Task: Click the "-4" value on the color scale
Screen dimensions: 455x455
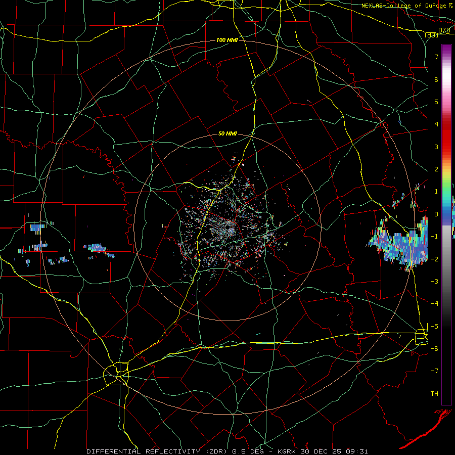Action: 434,304
